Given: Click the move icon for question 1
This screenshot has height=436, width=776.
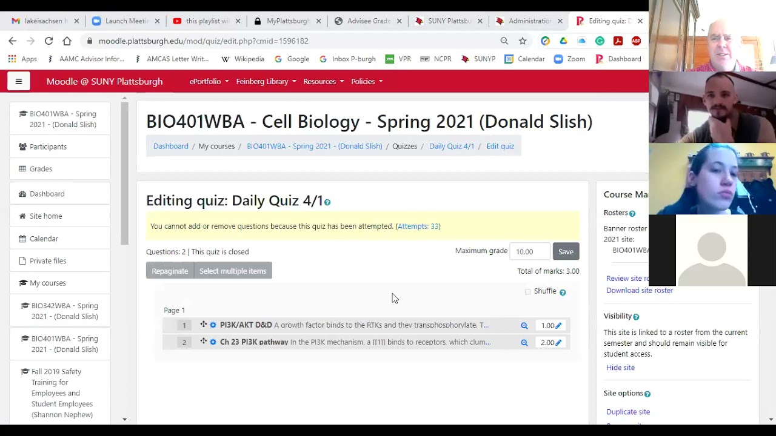Looking at the screenshot, I should [203, 325].
